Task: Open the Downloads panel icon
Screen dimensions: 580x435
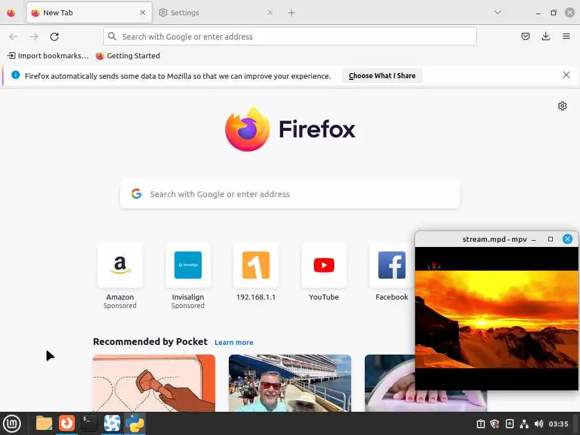Action: click(x=545, y=36)
